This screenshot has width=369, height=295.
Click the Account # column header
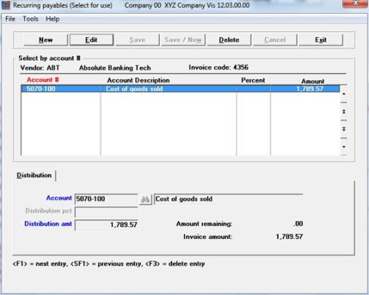click(x=42, y=80)
